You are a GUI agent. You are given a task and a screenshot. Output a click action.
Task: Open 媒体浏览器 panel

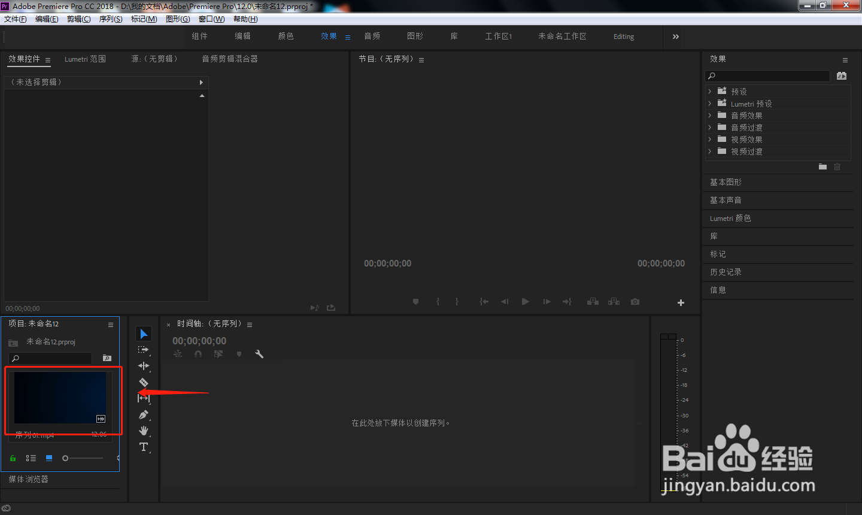click(x=29, y=479)
